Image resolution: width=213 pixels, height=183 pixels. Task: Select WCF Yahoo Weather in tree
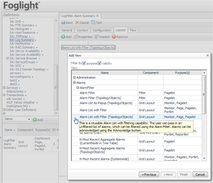21,103
